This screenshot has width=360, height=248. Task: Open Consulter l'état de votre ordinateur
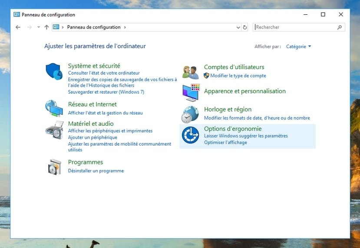104,73
